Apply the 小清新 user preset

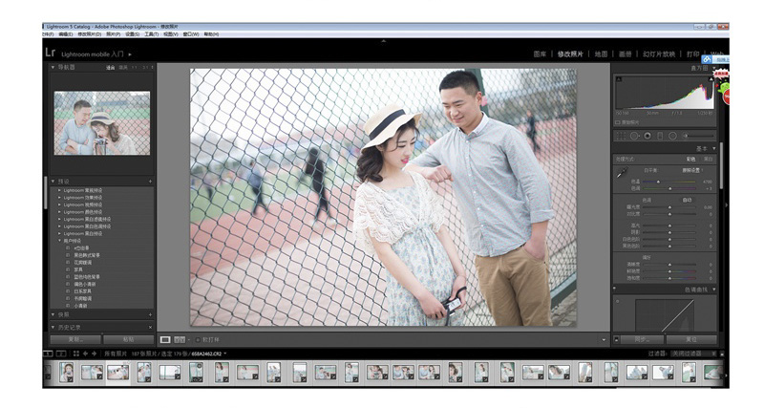pyautogui.click(x=81, y=306)
